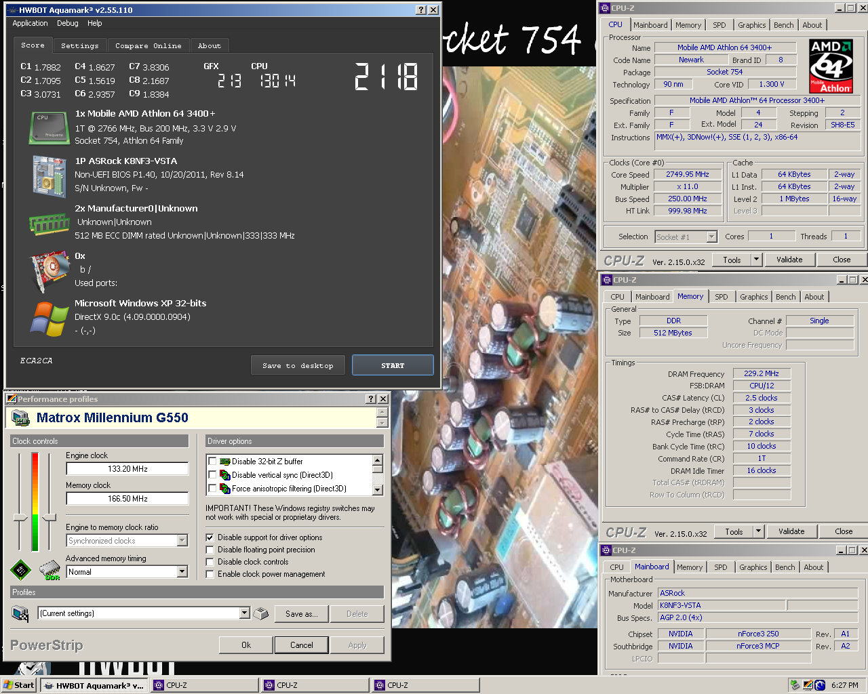Open Graphics tab in CPU-Z motherboard window
The width and height of the screenshot is (868, 694).
click(x=753, y=567)
